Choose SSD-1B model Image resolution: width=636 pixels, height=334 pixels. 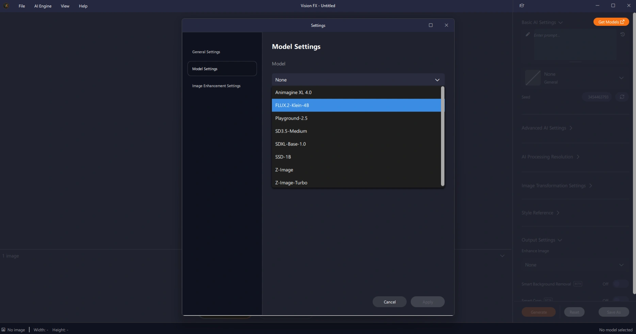(356, 157)
